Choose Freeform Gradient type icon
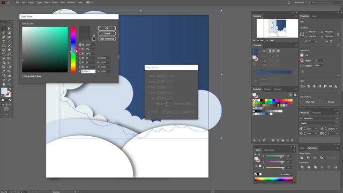The width and height of the screenshot is (343, 193). [x=278, y=51]
